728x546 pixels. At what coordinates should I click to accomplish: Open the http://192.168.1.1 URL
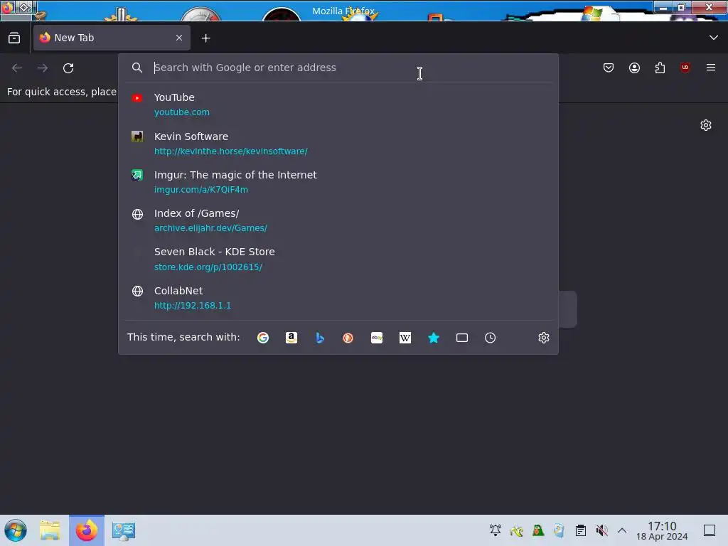(x=192, y=306)
